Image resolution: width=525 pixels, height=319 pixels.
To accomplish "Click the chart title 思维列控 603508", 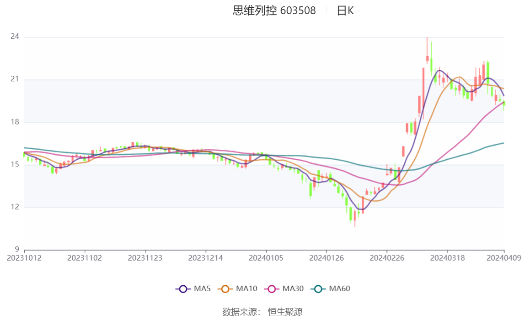I will (x=274, y=10).
